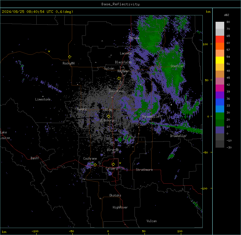
Task: Click the Lacombe city label
Action: pos(126,53)
